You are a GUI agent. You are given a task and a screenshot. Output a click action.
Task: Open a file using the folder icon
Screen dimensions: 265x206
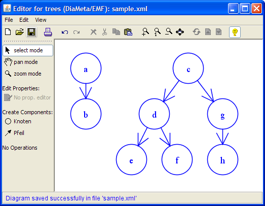coord(20,32)
